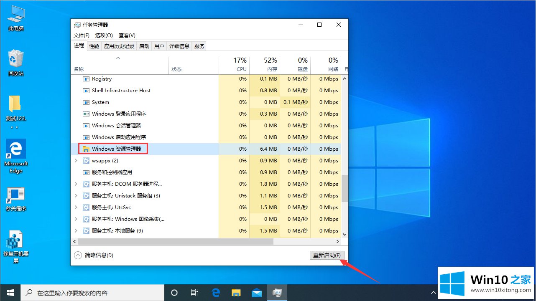Expand 服务主机: Windows 图像采集 group
536x301 pixels.
76,219
